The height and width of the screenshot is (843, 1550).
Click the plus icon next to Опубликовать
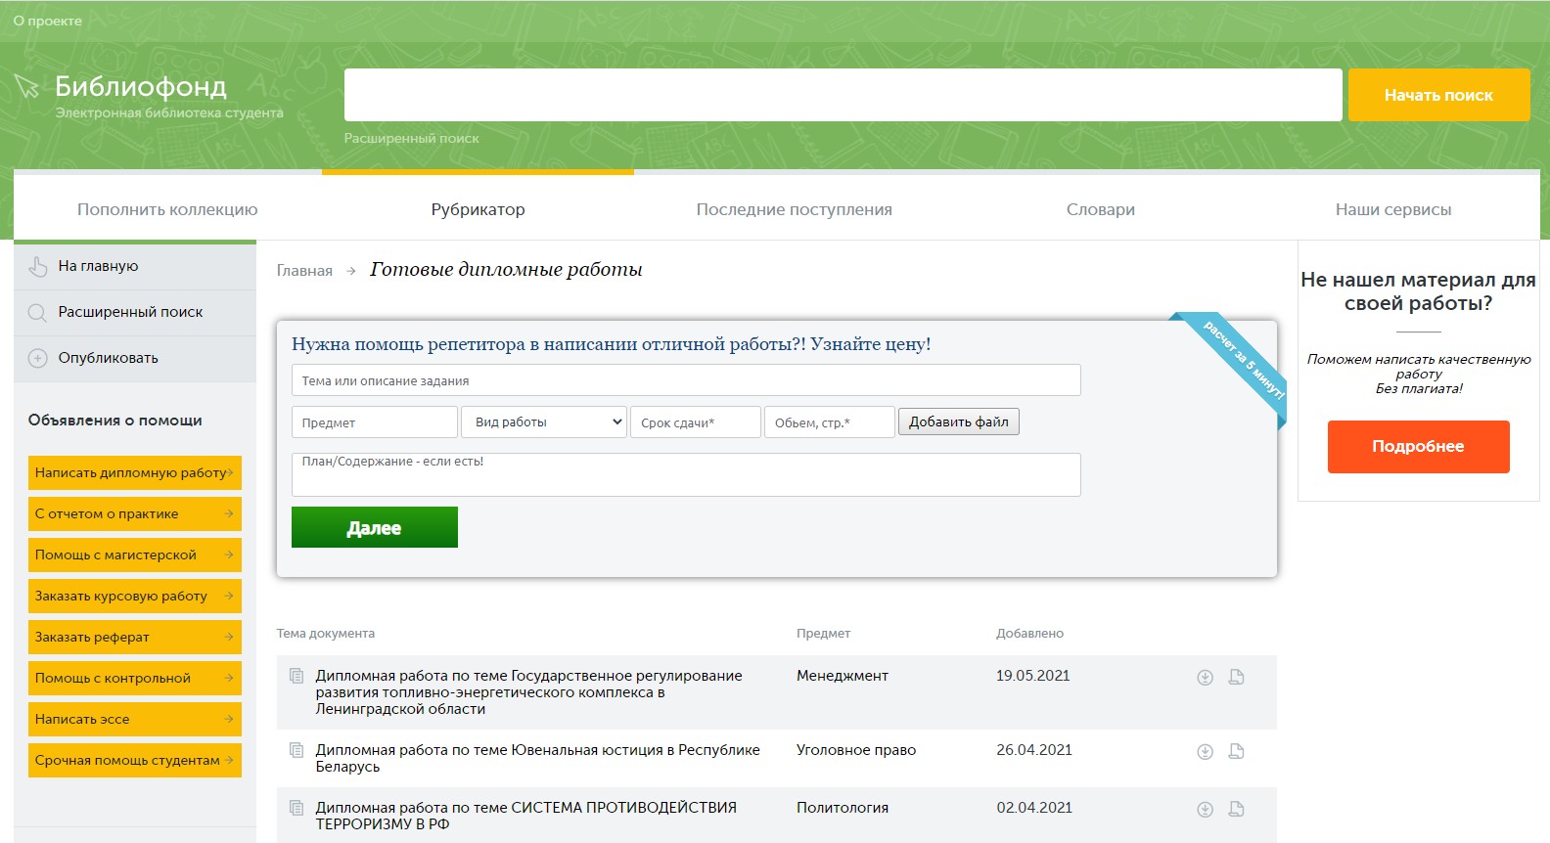pos(37,358)
